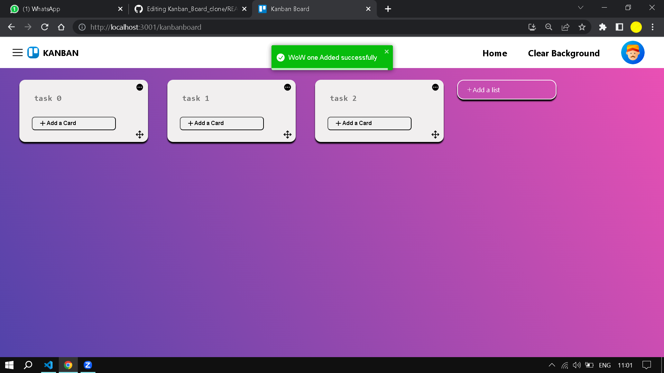Click Clear Background in the navbar
The height and width of the screenshot is (373, 664).
tap(564, 53)
